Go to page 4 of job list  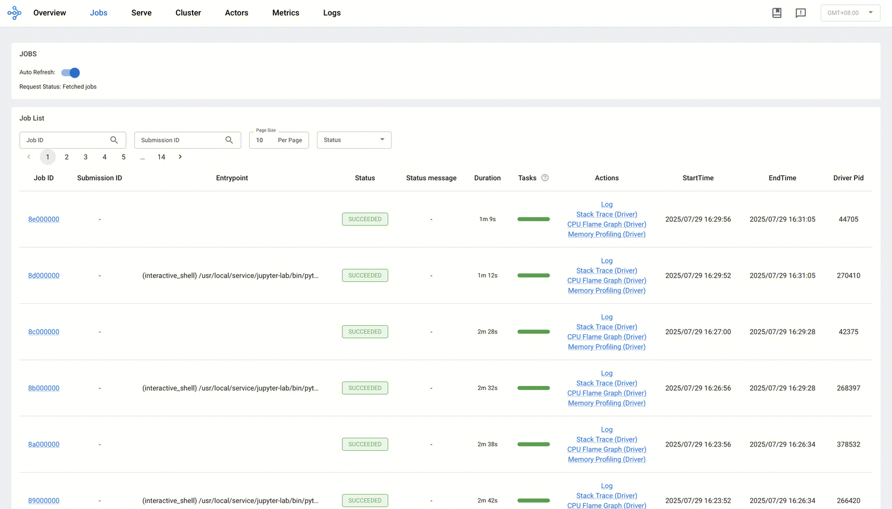(105, 157)
